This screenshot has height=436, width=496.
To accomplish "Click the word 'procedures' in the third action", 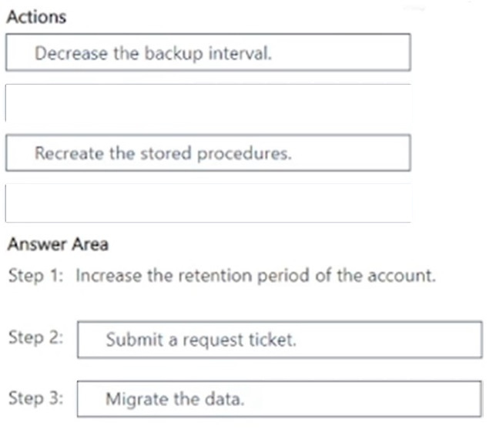I will (x=244, y=154).
